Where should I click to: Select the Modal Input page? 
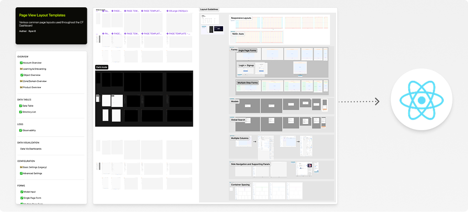pyautogui.click(x=30, y=192)
